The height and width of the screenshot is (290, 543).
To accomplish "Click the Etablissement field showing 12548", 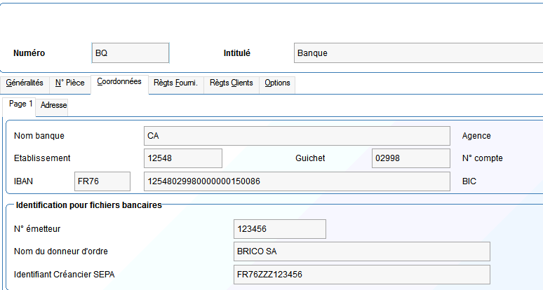I will pyautogui.click(x=183, y=158).
